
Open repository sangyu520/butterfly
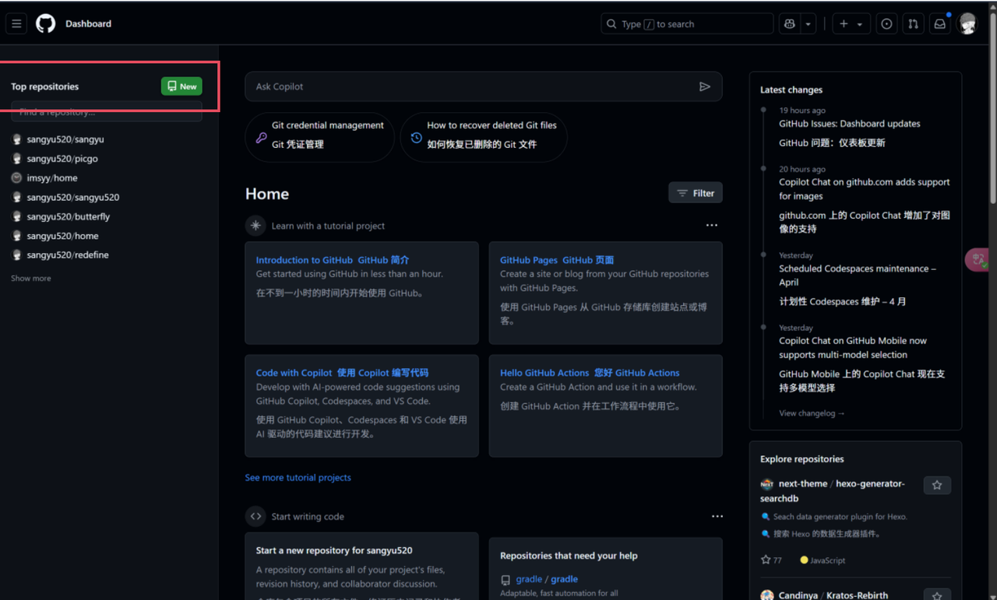69,217
